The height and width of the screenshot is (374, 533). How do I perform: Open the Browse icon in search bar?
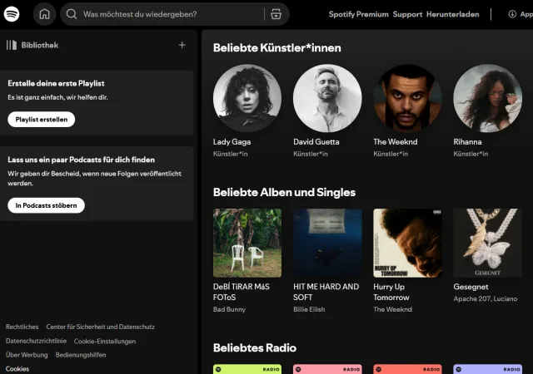coord(276,14)
